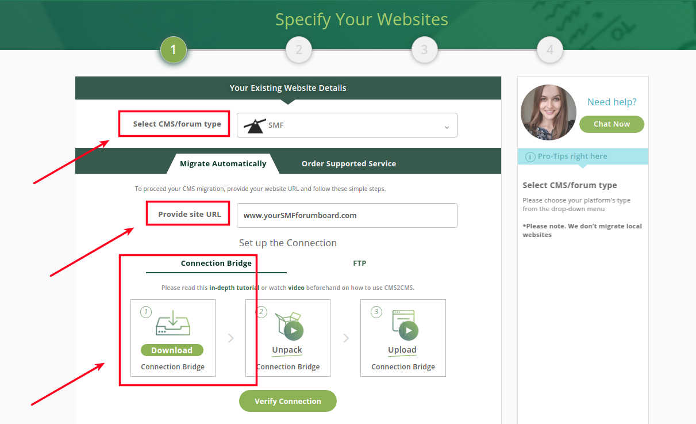Screen dimensions: 696x424
Task: Click the SMF platform logo icon
Action: pyautogui.click(x=255, y=125)
